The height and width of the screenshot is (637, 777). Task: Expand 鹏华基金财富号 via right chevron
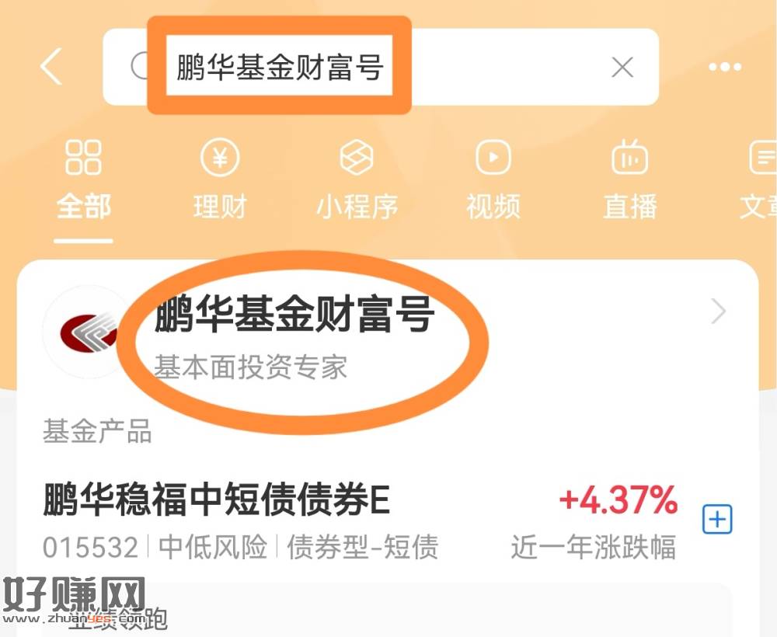tap(718, 311)
